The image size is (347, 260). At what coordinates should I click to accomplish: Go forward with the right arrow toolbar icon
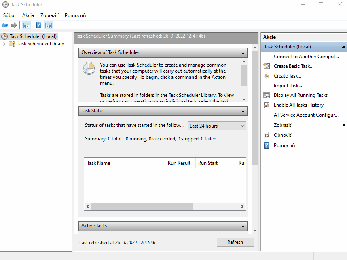click(x=14, y=25)
